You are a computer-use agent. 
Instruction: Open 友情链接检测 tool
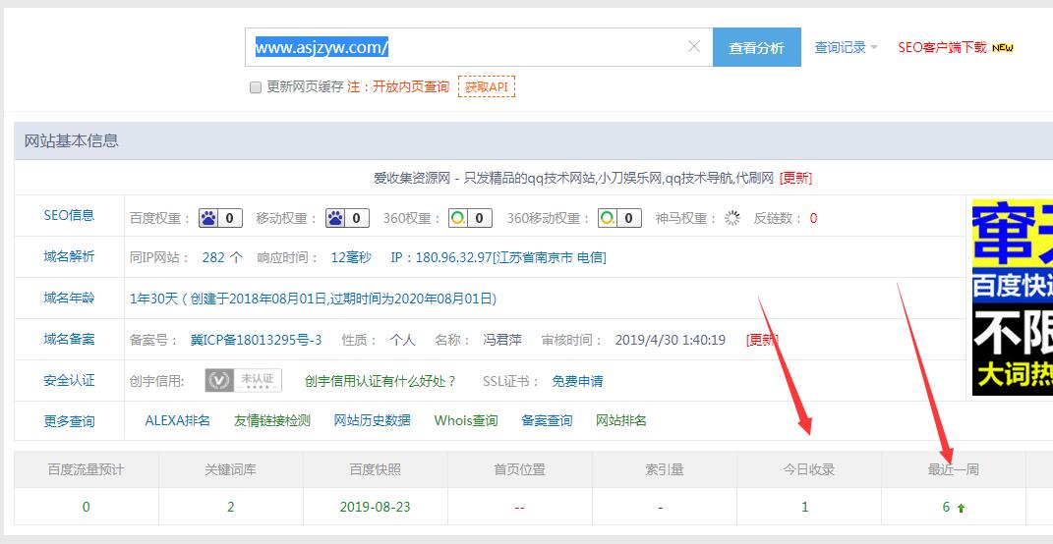(x=272, y=420)
